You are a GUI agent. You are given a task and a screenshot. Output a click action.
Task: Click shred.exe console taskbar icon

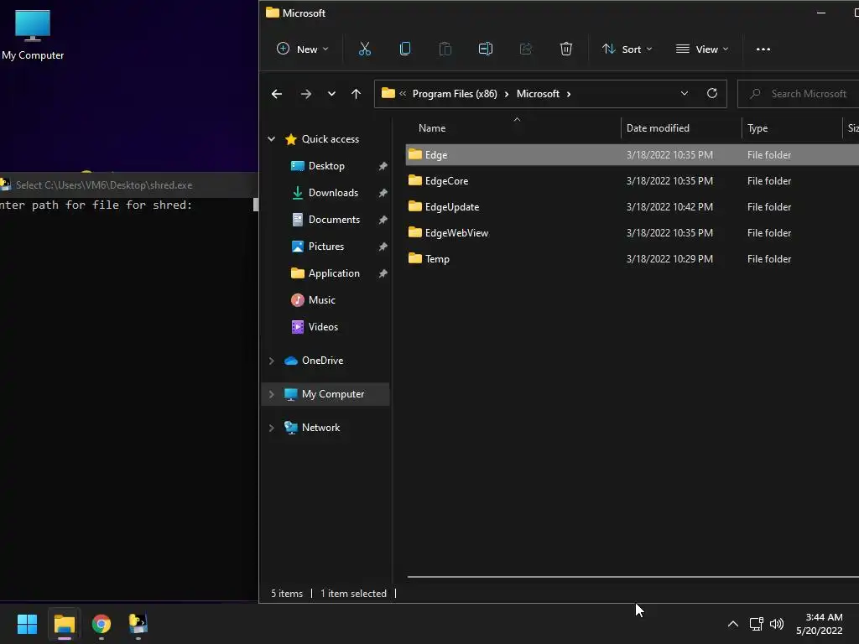138,624
